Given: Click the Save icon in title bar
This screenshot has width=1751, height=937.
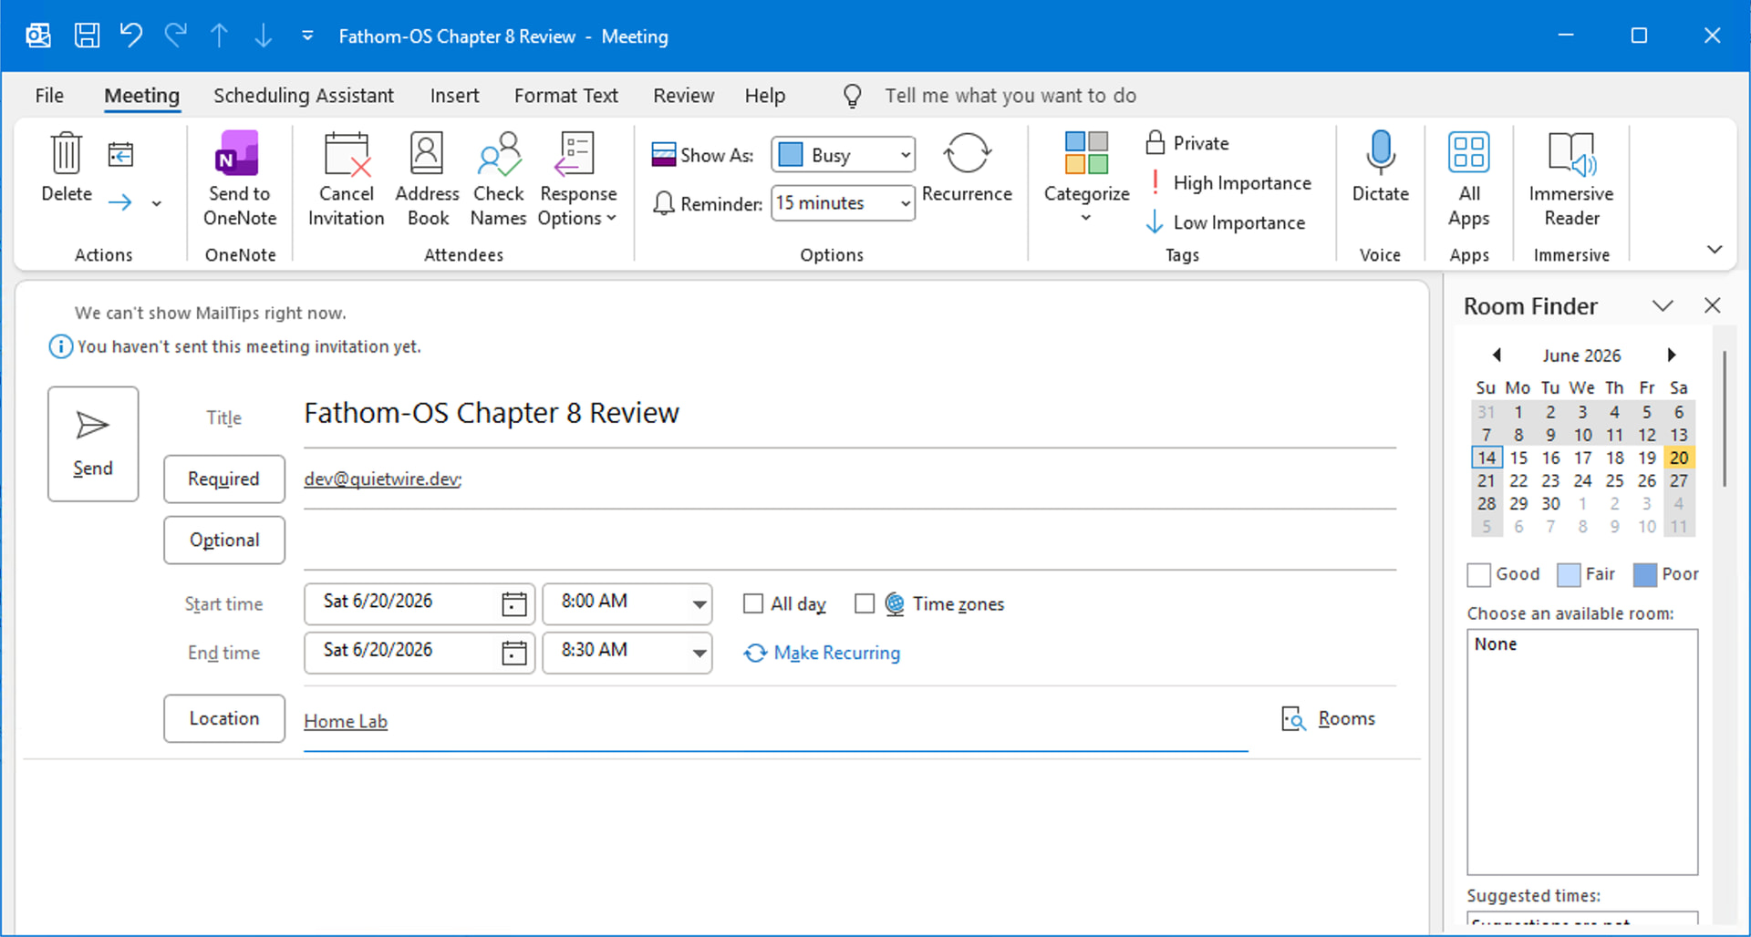Looking at the screenshot, I should pos(87,36).
